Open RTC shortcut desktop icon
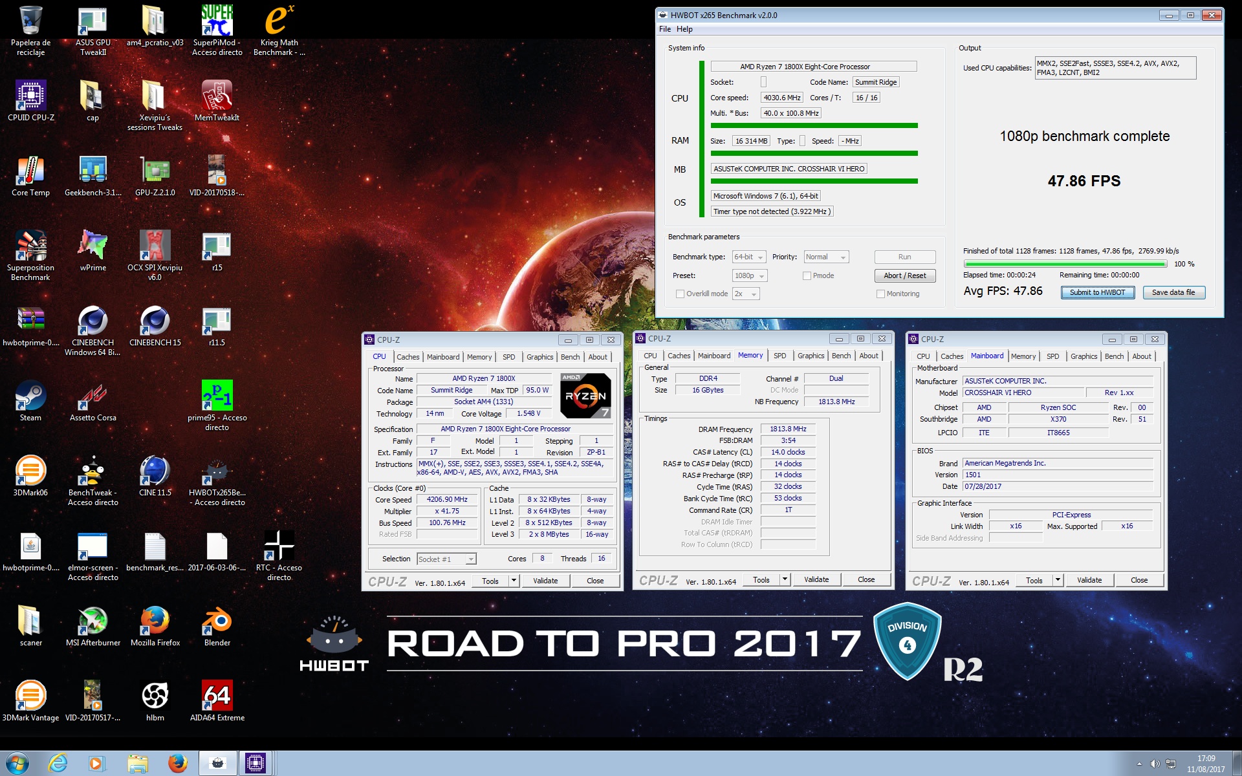1242x776 pixels. 279,555
